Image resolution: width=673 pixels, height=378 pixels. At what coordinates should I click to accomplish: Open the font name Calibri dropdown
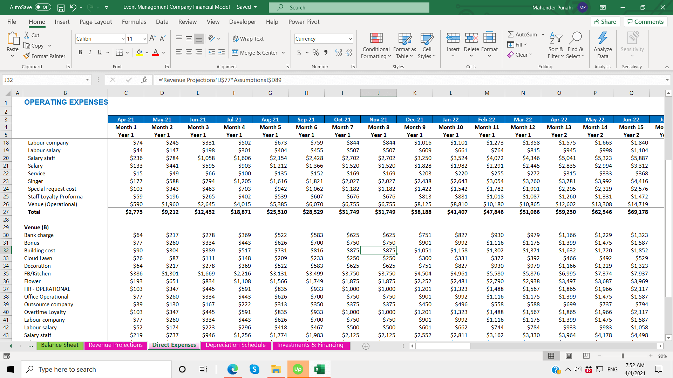(x=123, y=38)
